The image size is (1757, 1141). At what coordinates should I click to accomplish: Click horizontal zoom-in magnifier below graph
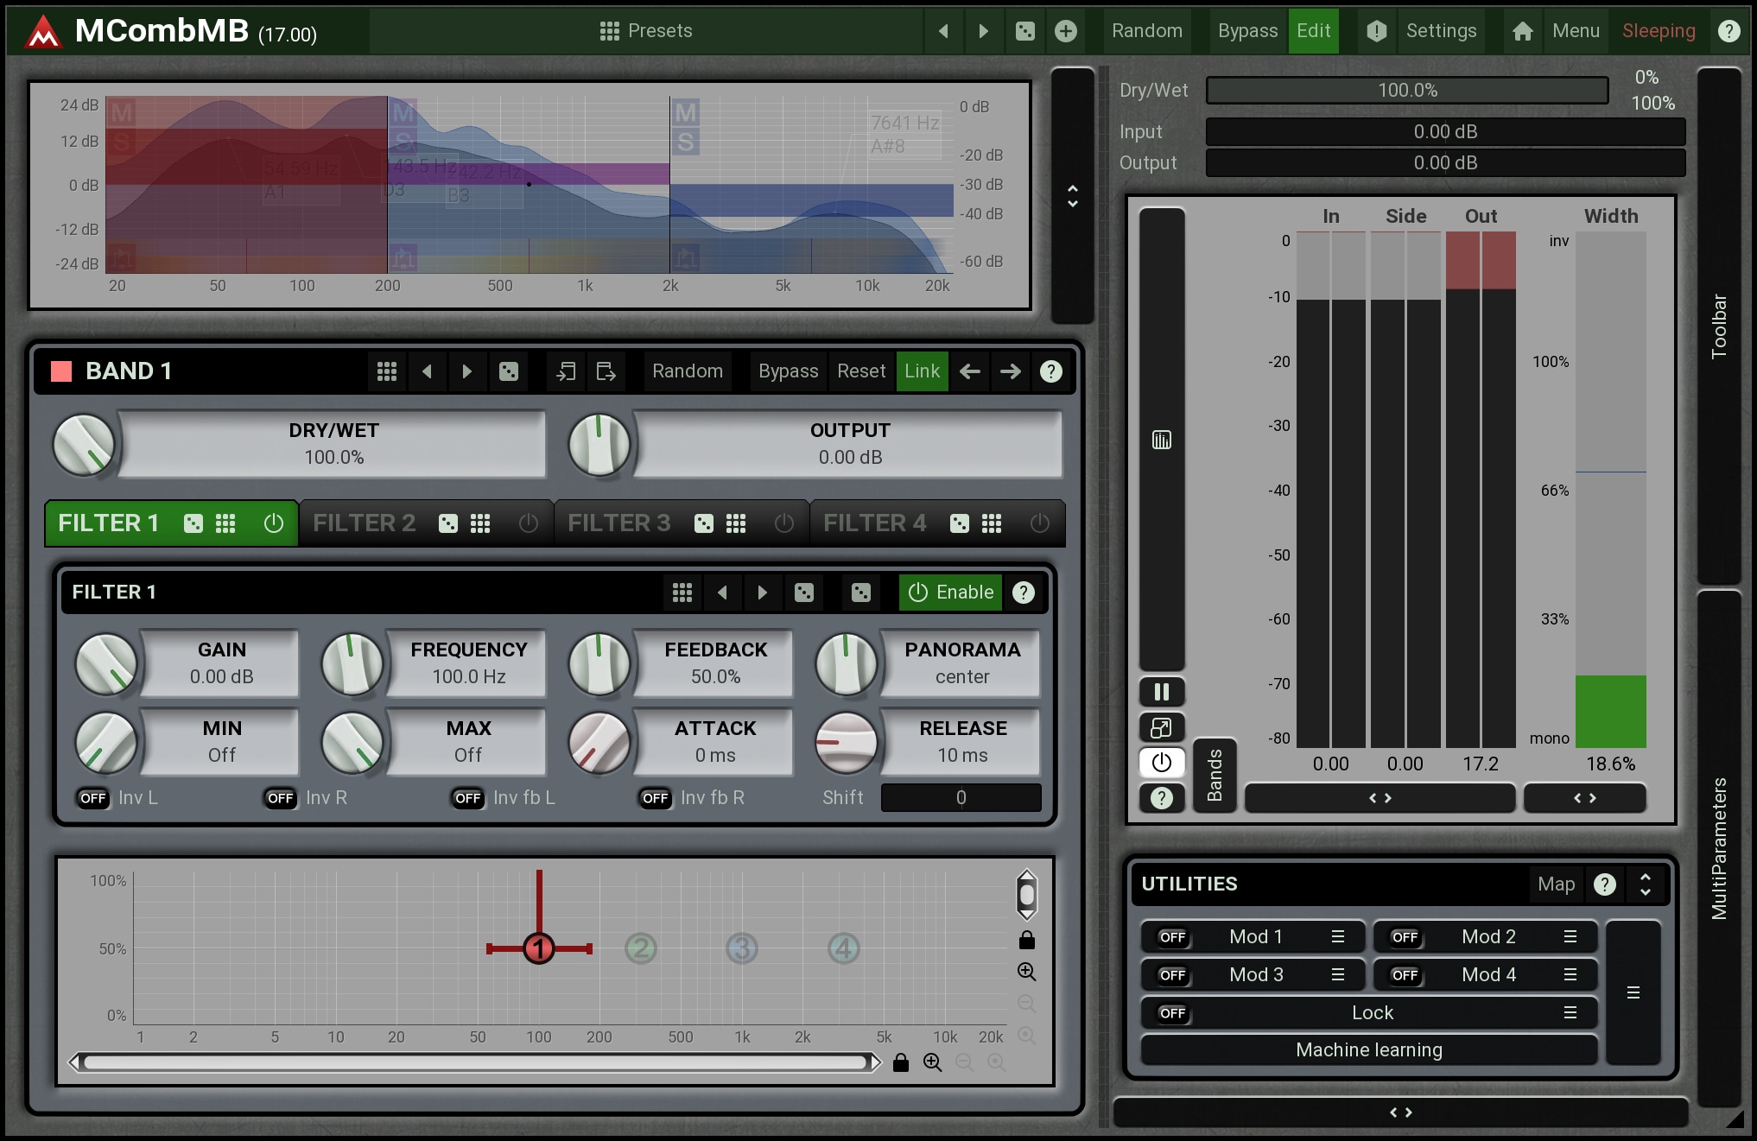[932, 1062]
